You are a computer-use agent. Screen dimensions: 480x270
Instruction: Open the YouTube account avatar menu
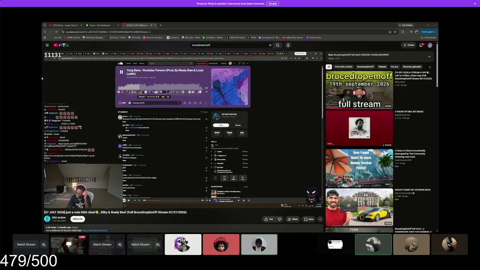coord(430,45)
